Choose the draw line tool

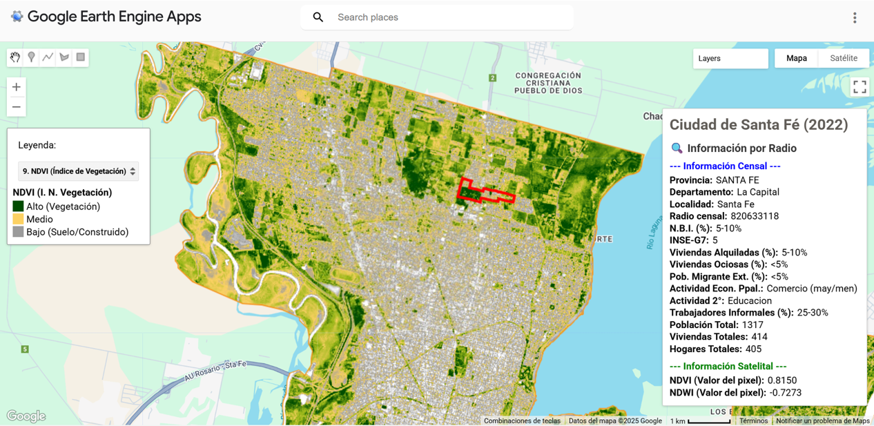click(x=48, y=57)
